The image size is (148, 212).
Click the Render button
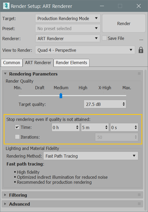[124, 23]
